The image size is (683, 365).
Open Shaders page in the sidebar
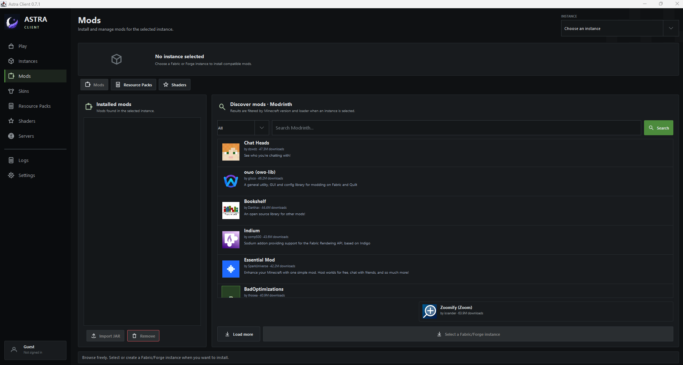point(35,121)
